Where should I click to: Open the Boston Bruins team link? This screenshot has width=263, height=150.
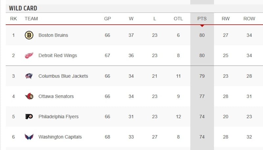point(53,35)
